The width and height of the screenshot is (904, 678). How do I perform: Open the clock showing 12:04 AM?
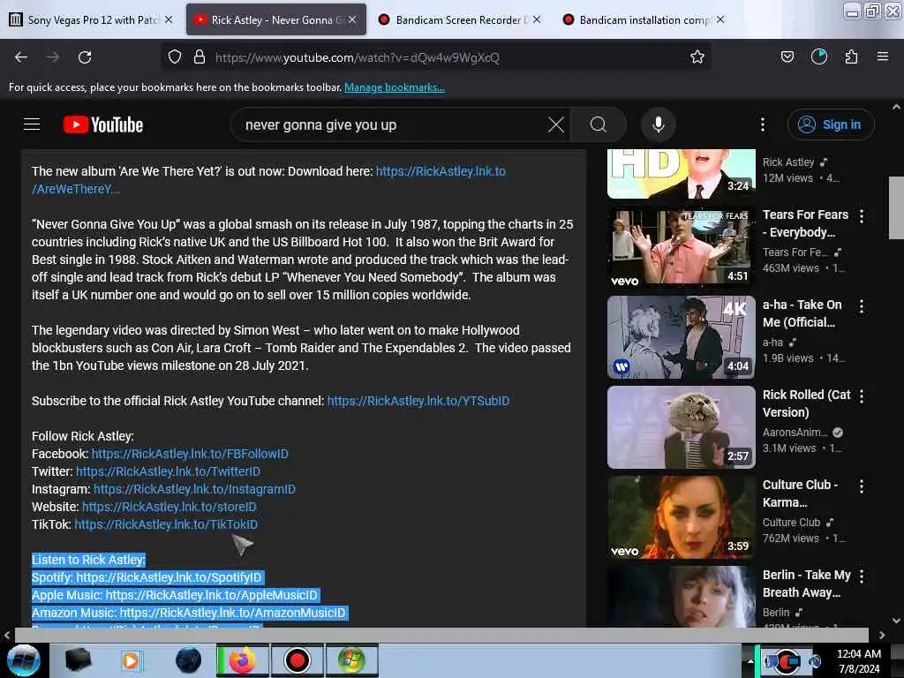[858, 660]
